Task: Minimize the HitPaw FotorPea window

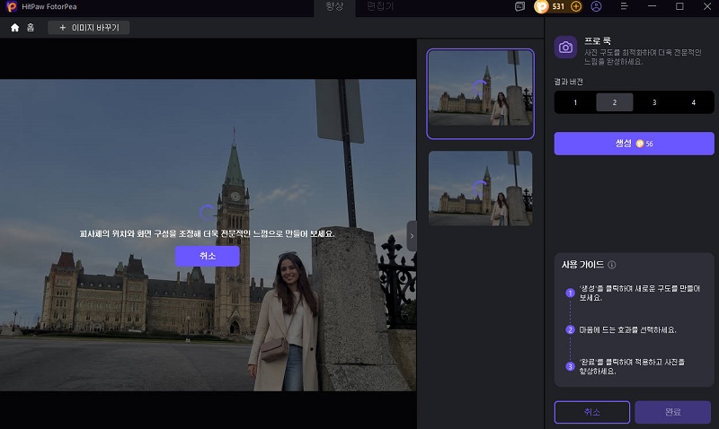Action: pyautogui.click(x=652, y=6)
